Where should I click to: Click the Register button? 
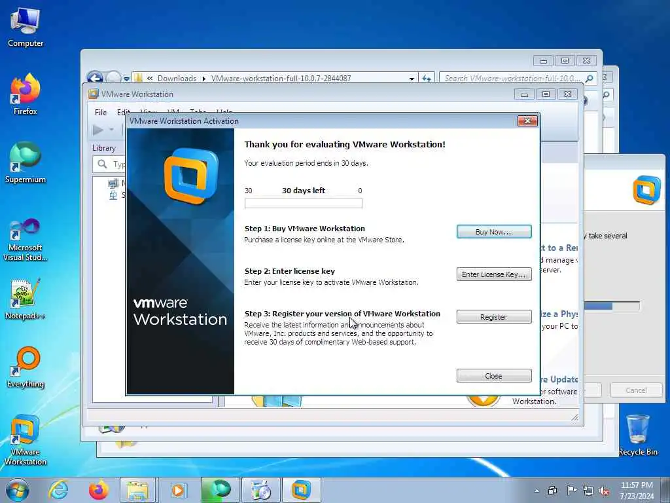pos(494,317)
